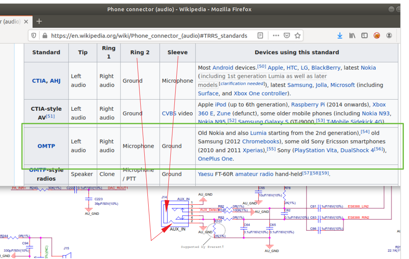This screenshot has width=409, height=259.
Task: Click the Standard column header
Action: point(46,52)
